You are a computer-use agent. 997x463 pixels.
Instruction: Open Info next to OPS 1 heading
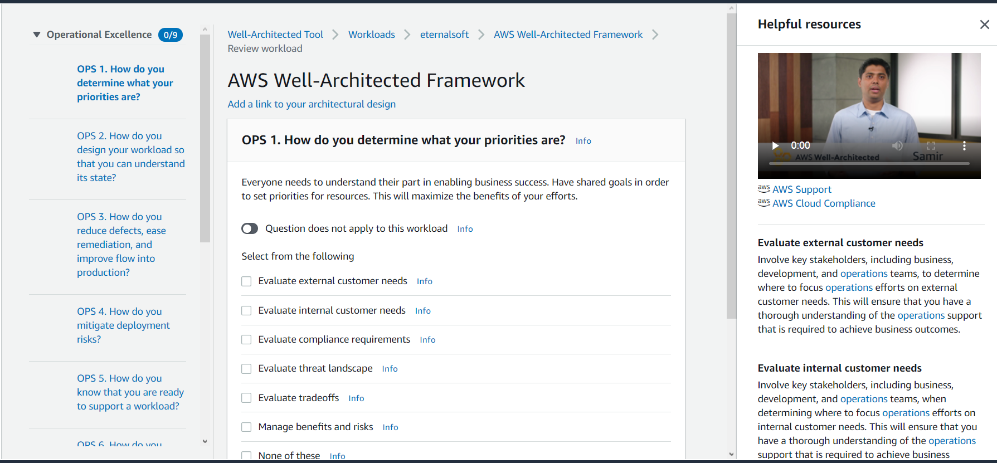[583, 141]
